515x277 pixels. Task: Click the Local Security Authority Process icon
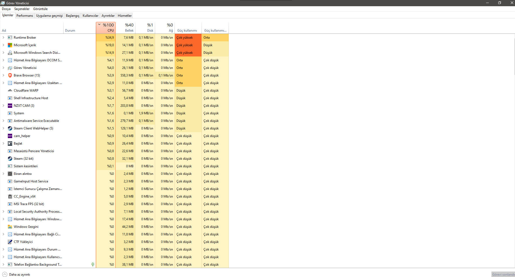(x=10, y=212)
